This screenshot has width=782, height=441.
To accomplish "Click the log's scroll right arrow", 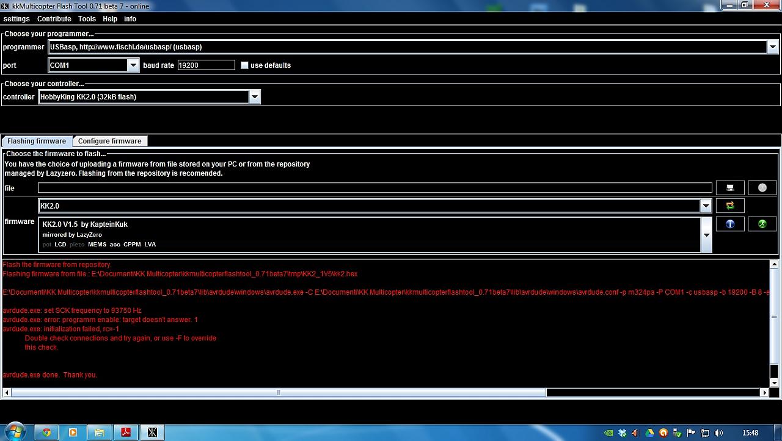I will point(766,393).
